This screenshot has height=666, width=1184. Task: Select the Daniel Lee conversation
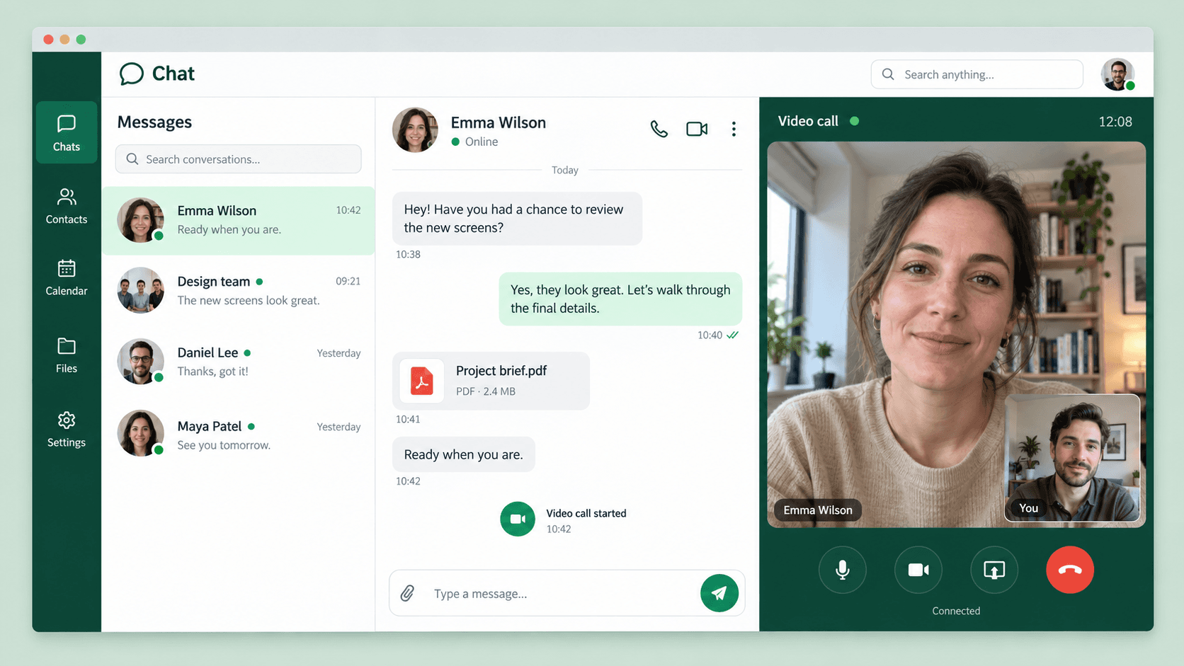tap(239, 362)
